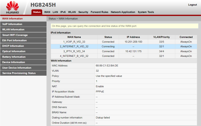Click the WAN Name column header

coord(74,37)
